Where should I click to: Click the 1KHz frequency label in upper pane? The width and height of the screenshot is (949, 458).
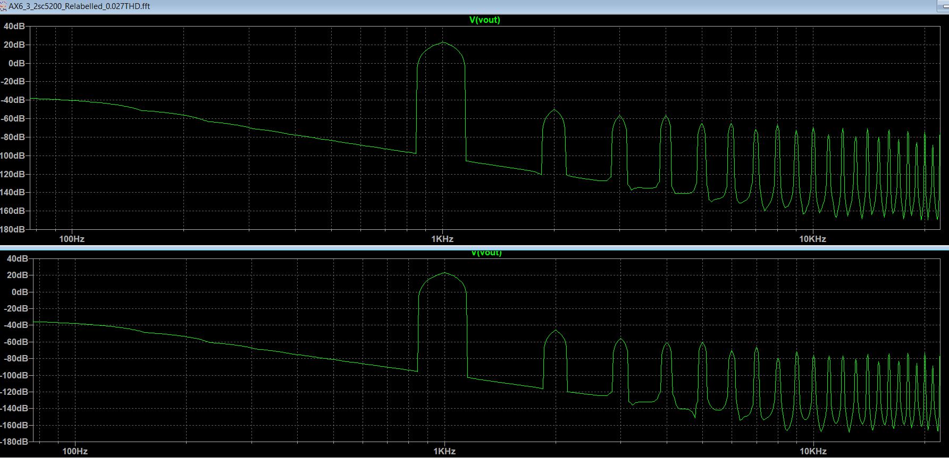point(442,239)
